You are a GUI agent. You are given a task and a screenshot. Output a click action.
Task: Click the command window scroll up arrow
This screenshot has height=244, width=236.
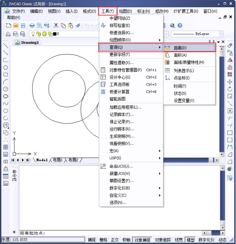click(223, 168)
